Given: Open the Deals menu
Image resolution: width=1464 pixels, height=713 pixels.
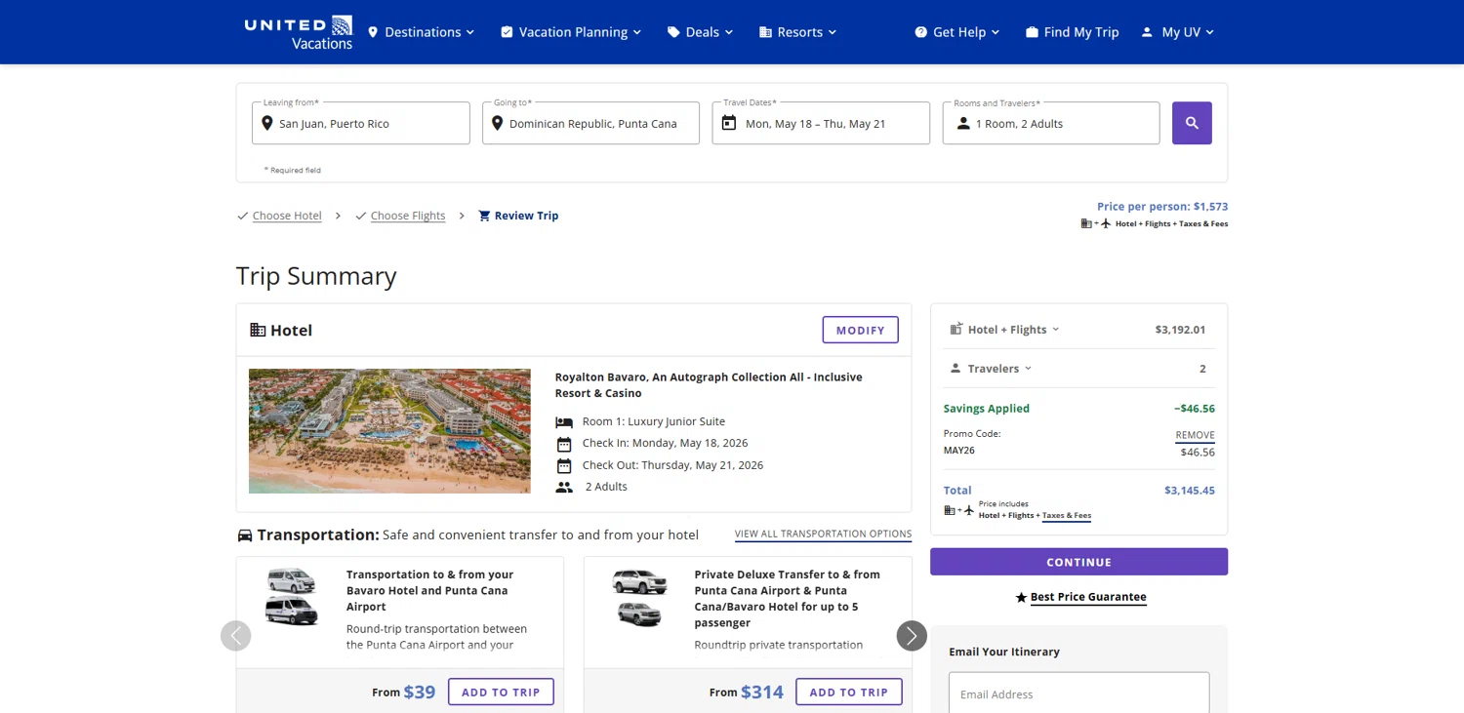Looking at the screenshot, I should pyautogui.click(x=700, y=32).
